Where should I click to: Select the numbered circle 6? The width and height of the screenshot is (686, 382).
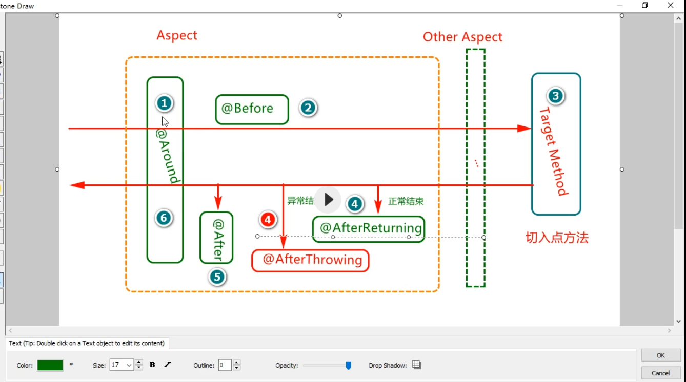point(164,218)
